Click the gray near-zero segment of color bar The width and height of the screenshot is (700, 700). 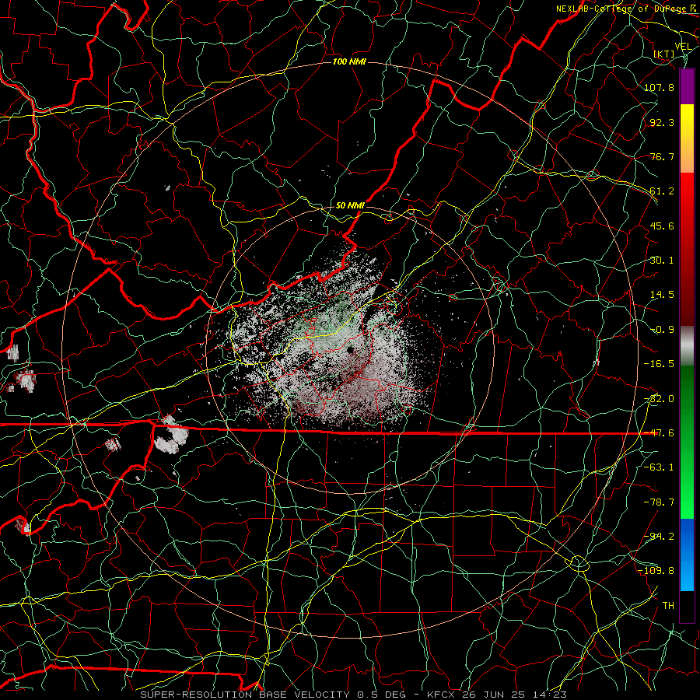[x=687, y=346]
